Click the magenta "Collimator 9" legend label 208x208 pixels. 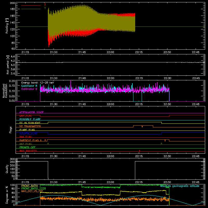coord(29,89)
